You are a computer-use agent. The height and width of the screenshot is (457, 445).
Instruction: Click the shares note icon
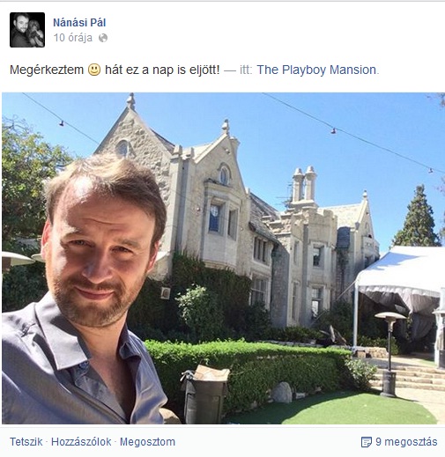click(367, 442)
